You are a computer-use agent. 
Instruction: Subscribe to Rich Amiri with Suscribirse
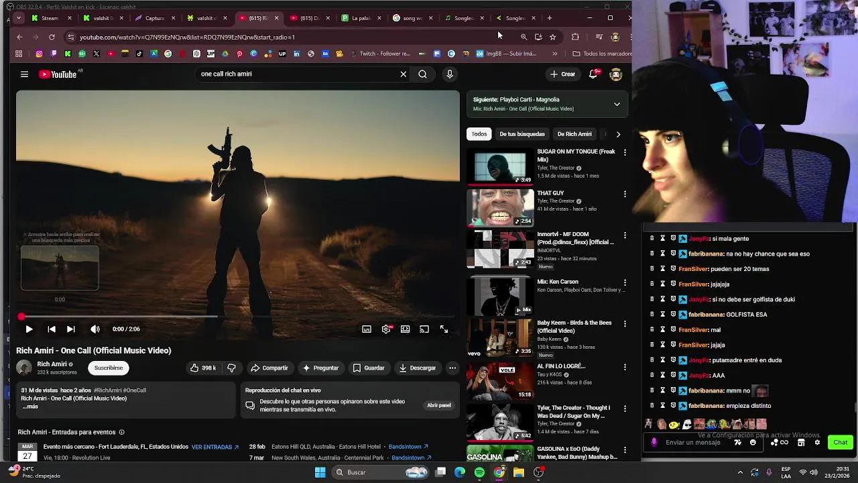109,368
